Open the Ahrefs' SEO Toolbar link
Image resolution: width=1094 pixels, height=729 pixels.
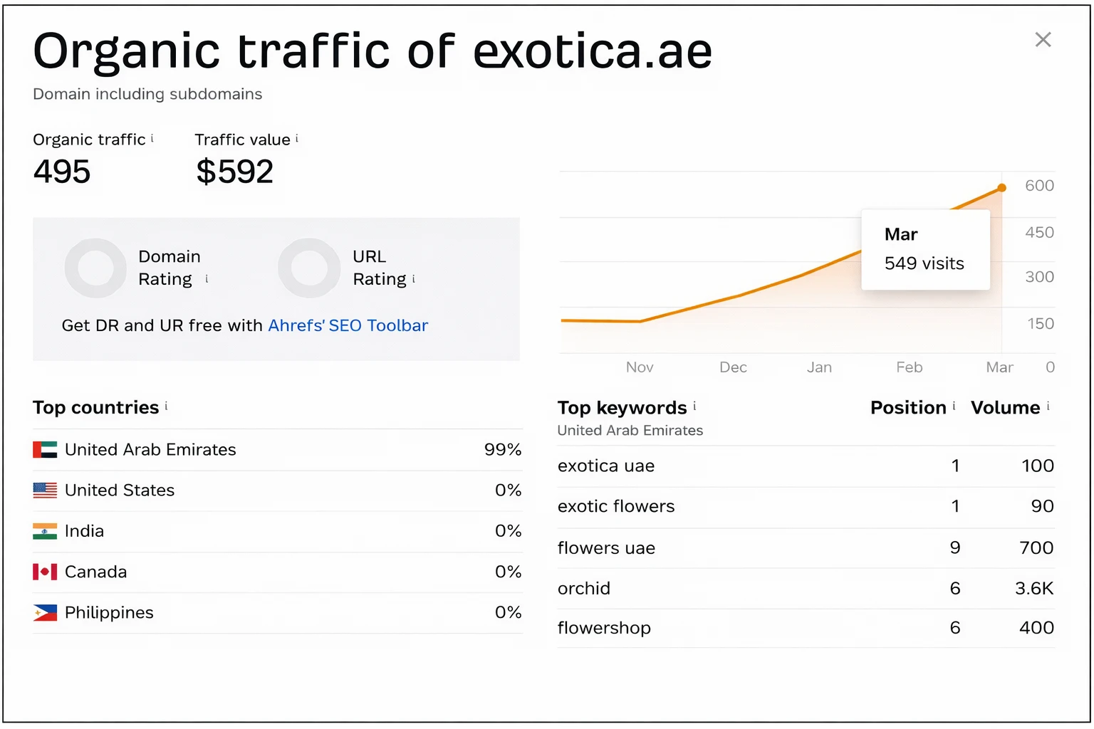point(348,325)
